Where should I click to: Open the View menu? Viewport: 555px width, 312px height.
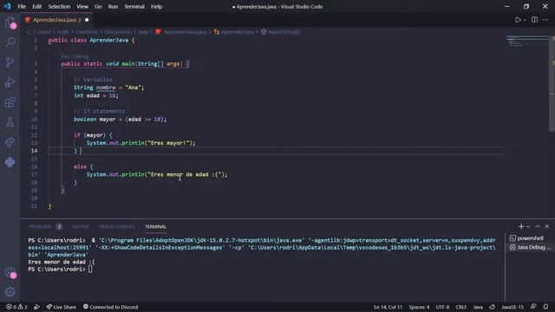(x=82, y=6)
